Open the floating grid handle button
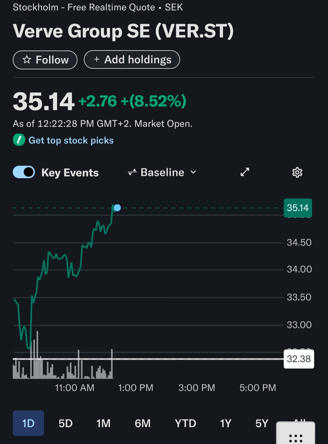Image resolution: width=328 pixels, height=444 pixels. [296, 433]
